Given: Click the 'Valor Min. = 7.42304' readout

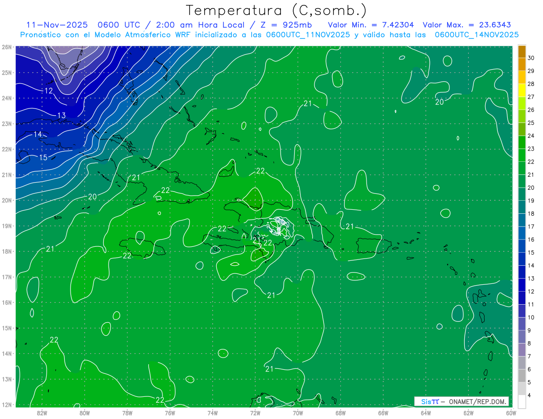Looking at the screenshot, I should coord(371,25).
